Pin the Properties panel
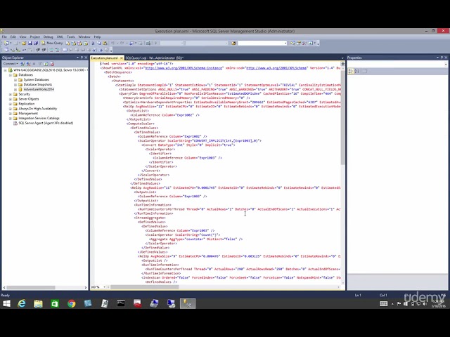Viewport: 450px width, 337px height. tap(442, 58)
